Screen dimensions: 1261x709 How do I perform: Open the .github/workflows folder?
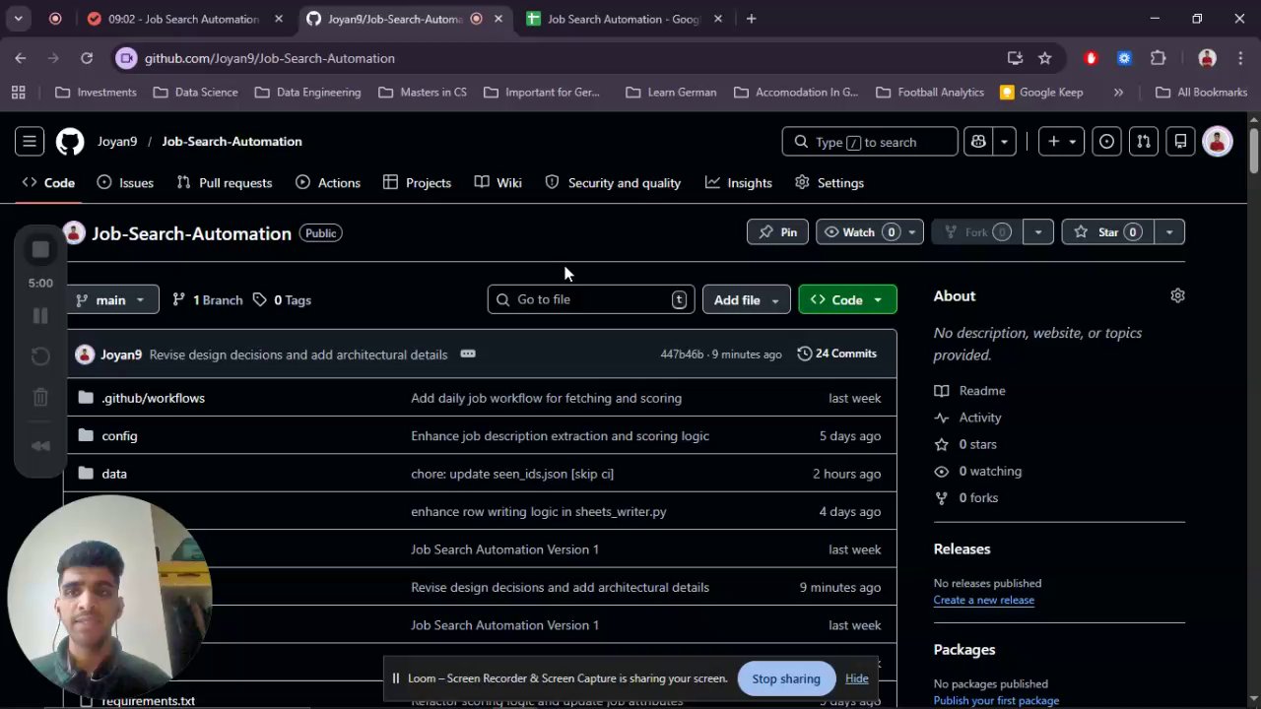[153, 398]
